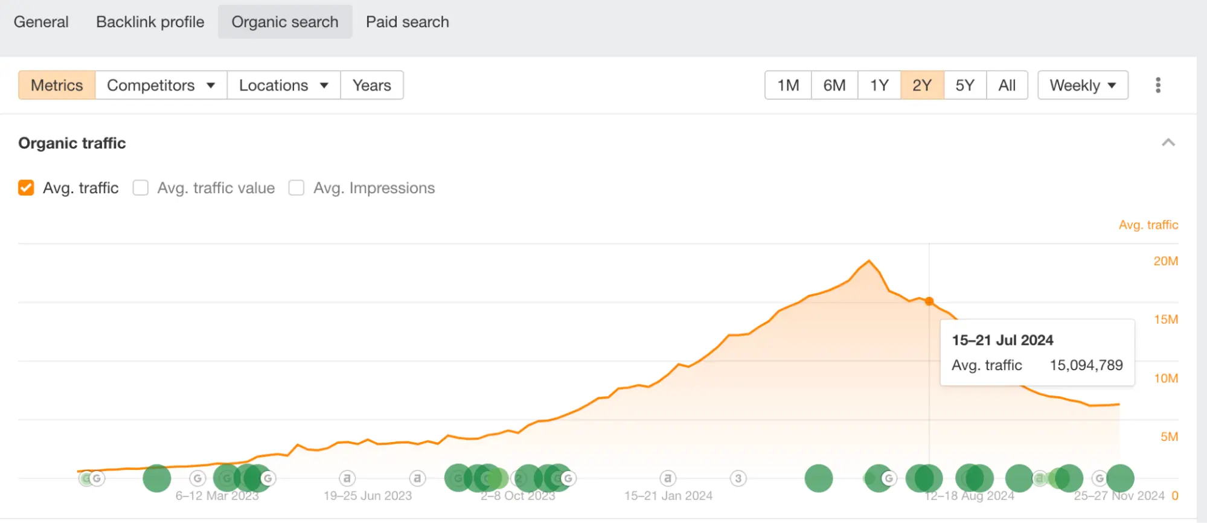Click the G marker above 25–27 Nov 2024

coord(1100,478)
